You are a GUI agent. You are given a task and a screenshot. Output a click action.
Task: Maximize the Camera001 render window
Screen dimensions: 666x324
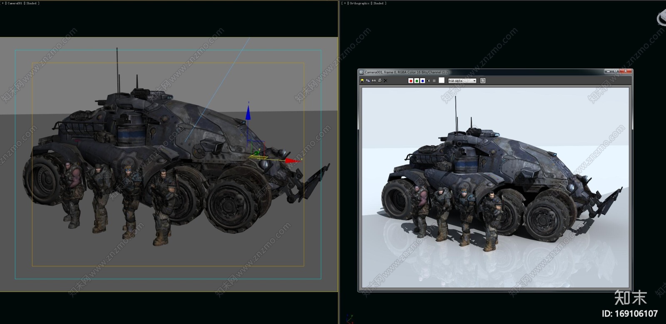point(616,72)
